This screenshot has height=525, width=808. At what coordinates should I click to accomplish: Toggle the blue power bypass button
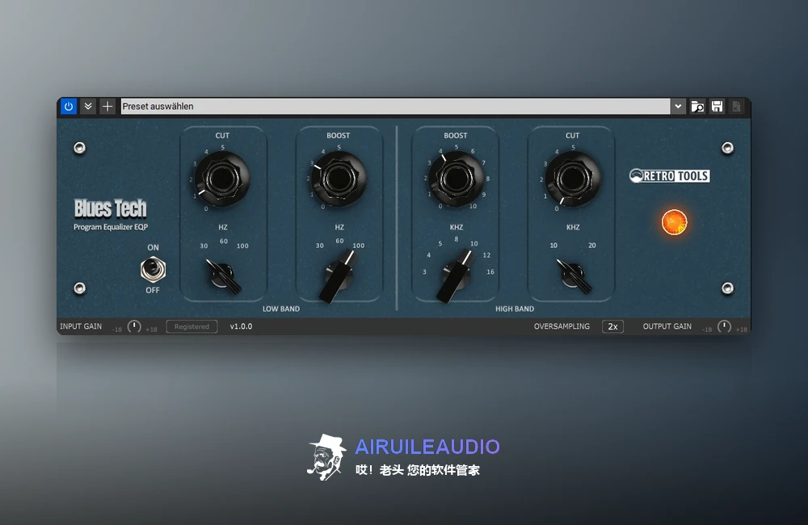tap(69, 106)
